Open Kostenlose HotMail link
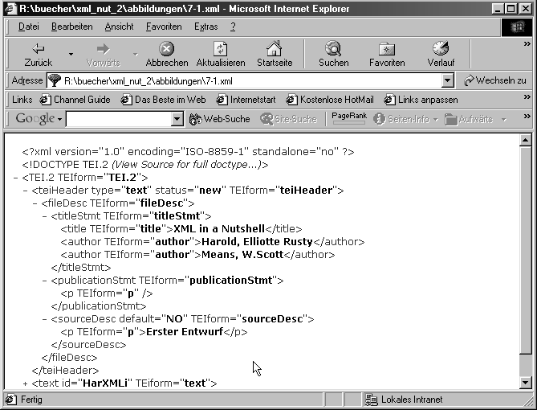Image resolution: width=537 pixels, height=410 pixels. 330,100
